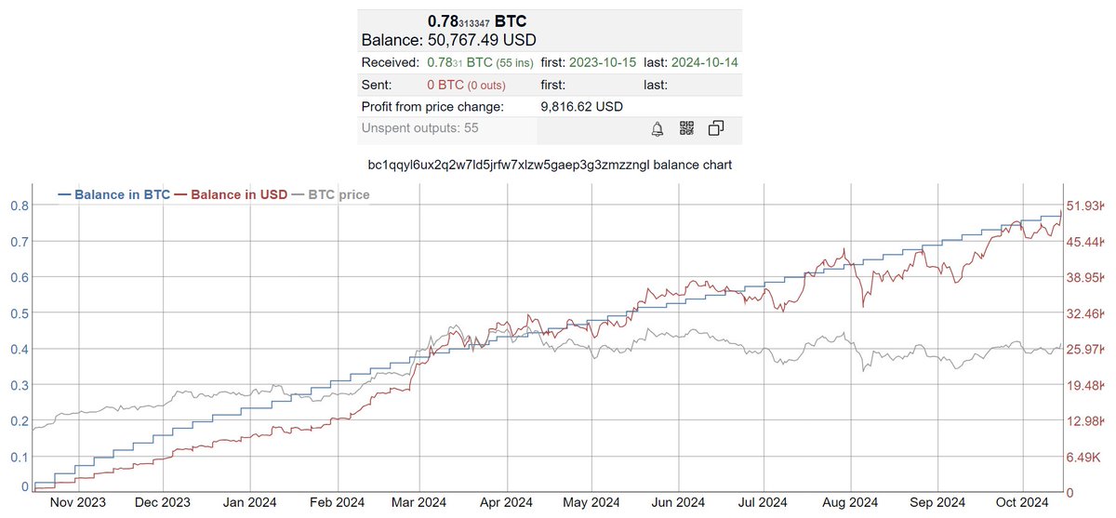Click the 0.3 left axis label

pos(18,385)
